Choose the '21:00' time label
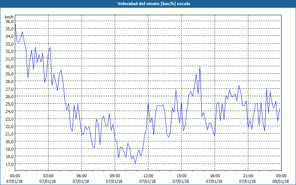This screenshot has width=296, height=185. [x=248, y=176]
